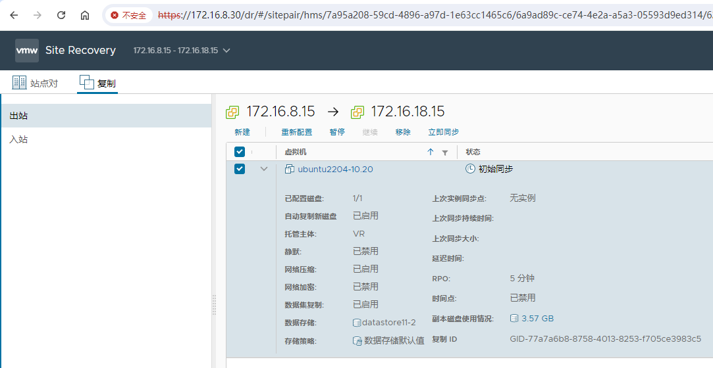The width and height of the screenshot is (713, 368).
Task: Click the ascending sort arrow in 虚拟机 column
Action: click(430, 152)
